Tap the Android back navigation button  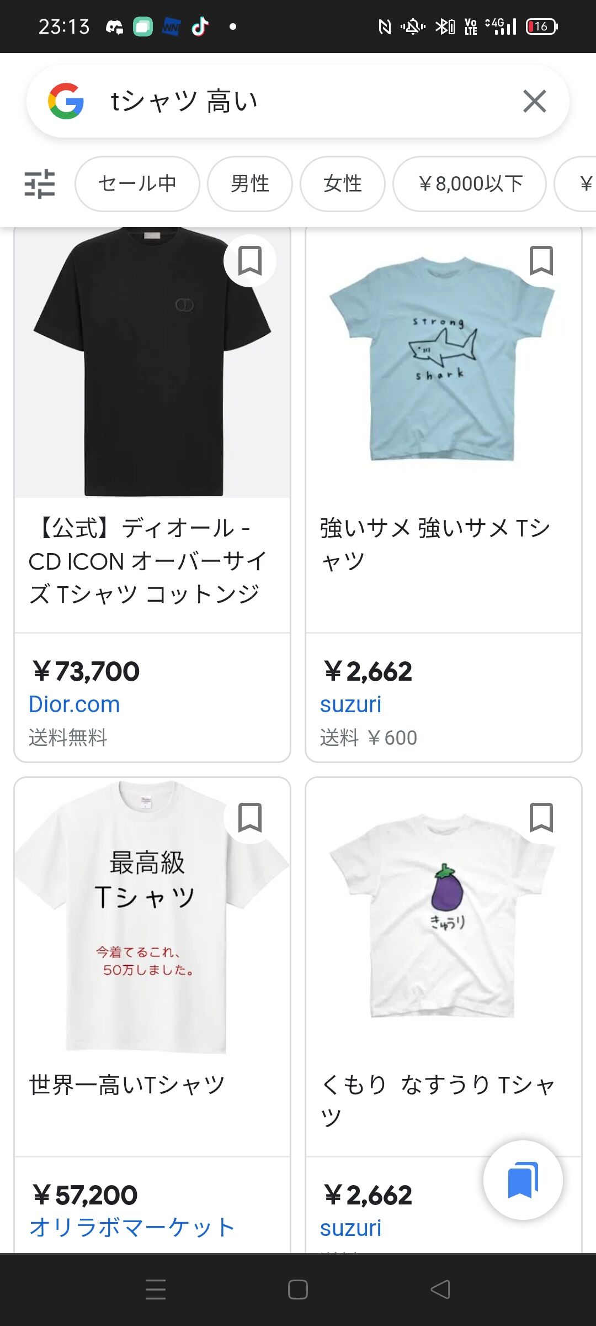(440, 1290)
